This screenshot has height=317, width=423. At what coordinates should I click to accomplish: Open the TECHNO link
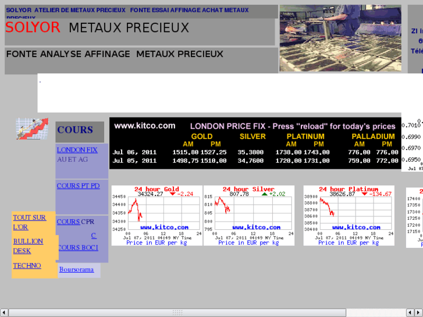click(27, 265)
